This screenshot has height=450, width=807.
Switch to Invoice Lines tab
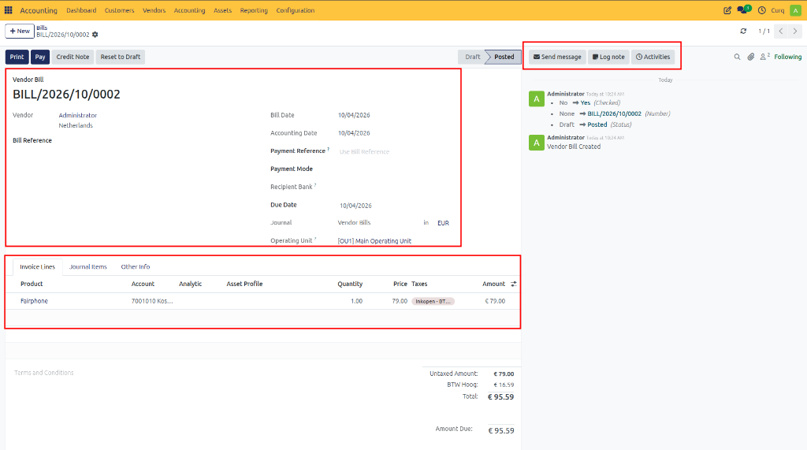(37, 266)
